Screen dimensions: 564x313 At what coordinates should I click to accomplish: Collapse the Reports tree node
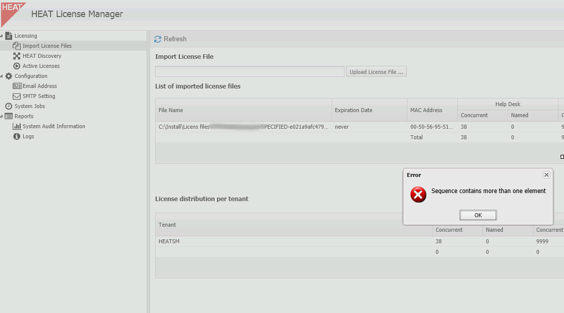tap(2, 117)
